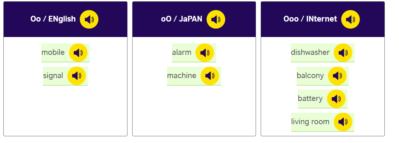The image size is (399, 143).
Task: Play the 'signal' pronunciation audio
Action: tap(76, 76)
